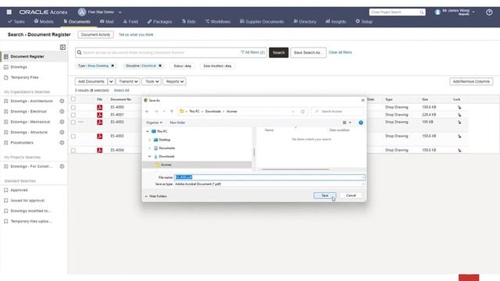Open the PDF icon for ES-4004

tap(100, 150)
